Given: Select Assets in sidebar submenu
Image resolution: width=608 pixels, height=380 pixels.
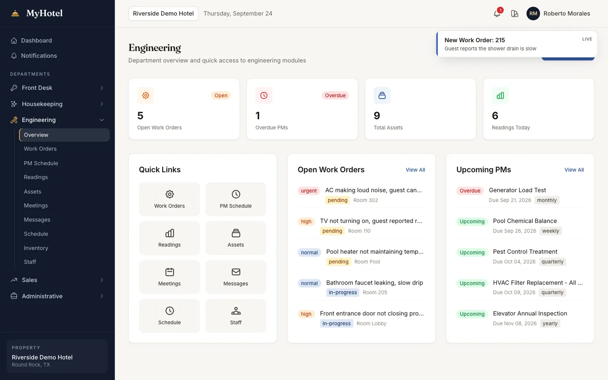Looking at the screenshot, I should [64, 192].
